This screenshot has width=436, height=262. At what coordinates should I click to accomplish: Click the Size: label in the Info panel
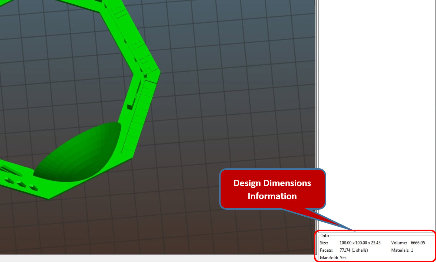click(324, 243)
